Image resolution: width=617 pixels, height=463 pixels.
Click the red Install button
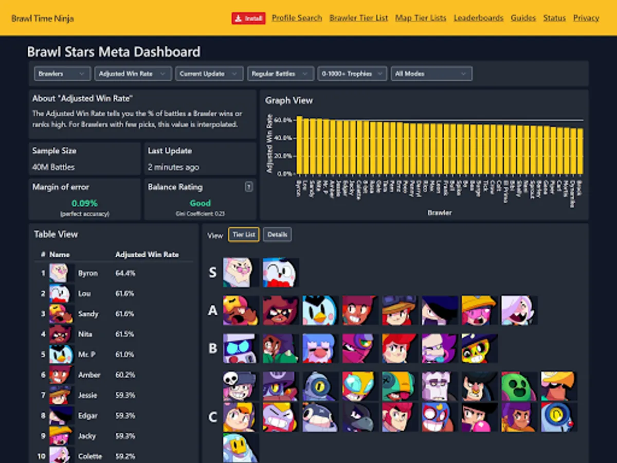pos(248,18)
